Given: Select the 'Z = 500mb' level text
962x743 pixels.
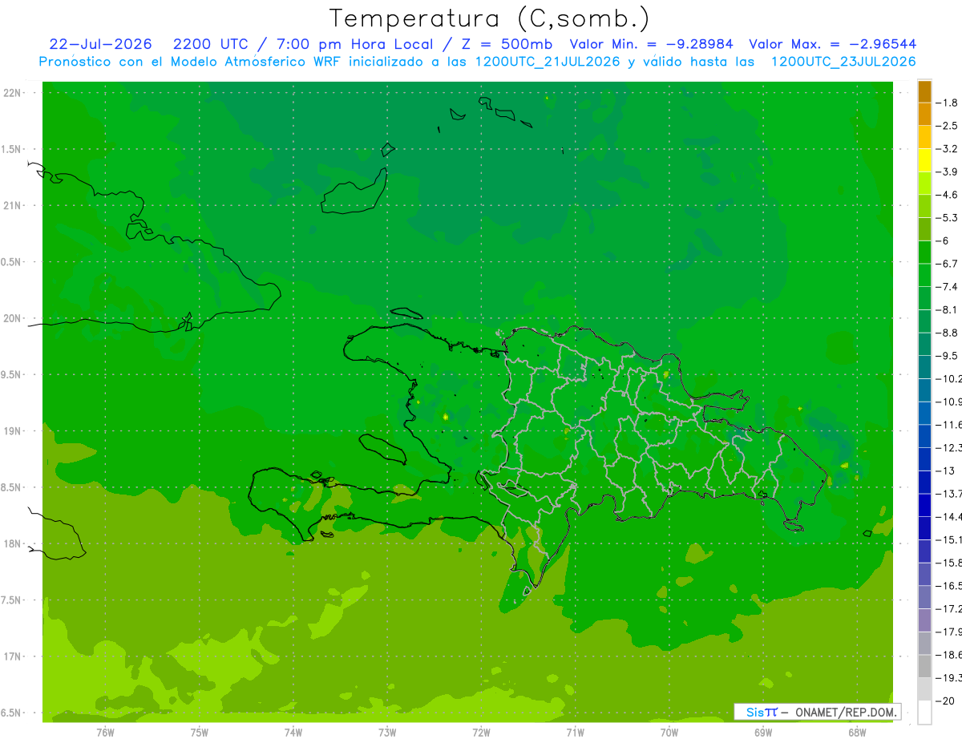Looking at the screenshot, I should 503,44.
